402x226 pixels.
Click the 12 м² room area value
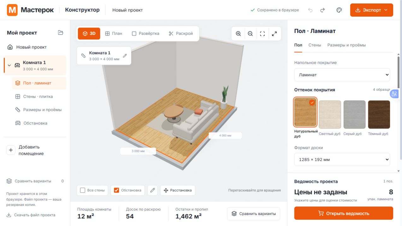[86, 216]
